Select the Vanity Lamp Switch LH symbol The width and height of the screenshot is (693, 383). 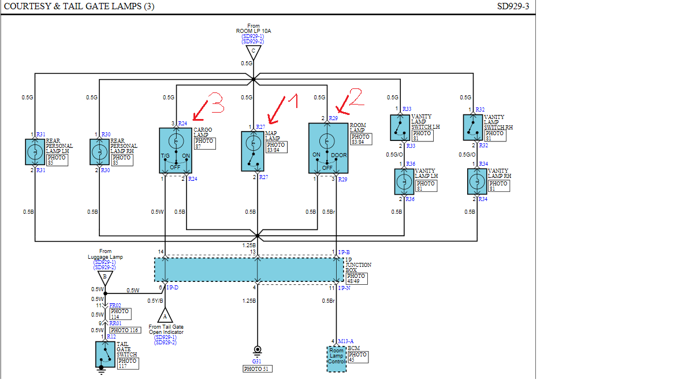[400, 127]
